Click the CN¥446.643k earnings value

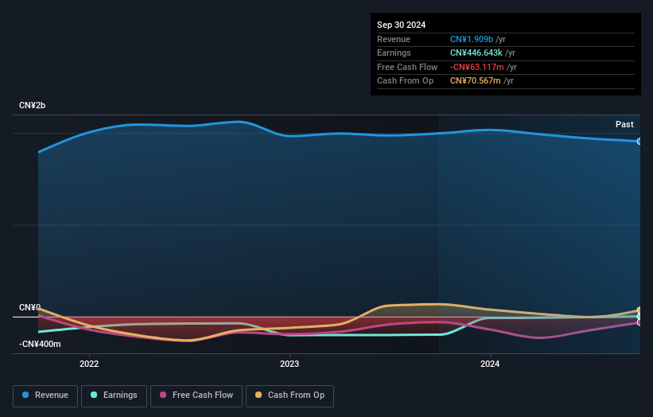tap(476, 53)
